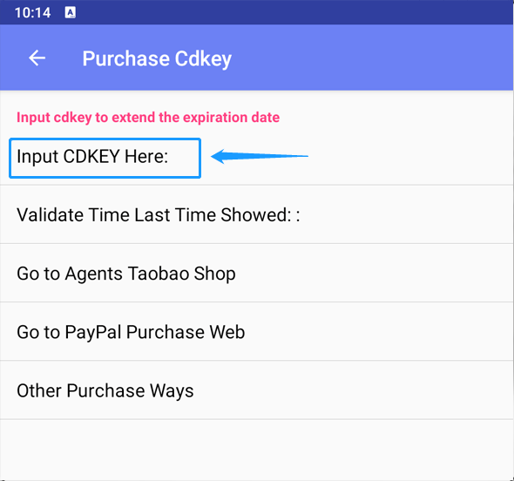The width and height of the screenshot is (514, 481).
Task: Tap the keyboard language indicator in the status bar
Action: (x=71, y=12)
